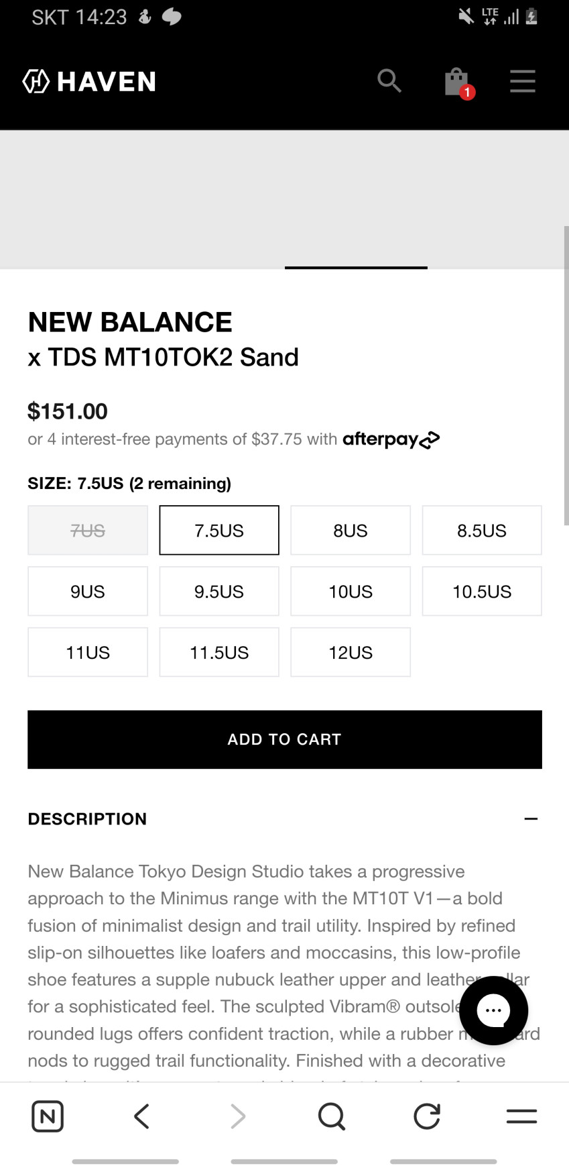Image resolution: width=569 pixels, height=1172 pixels.
Task: Click the Add to Cart button
Action: [x=285, y=739]
